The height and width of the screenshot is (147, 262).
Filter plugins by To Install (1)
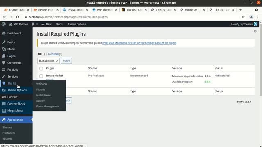[55, 54]
